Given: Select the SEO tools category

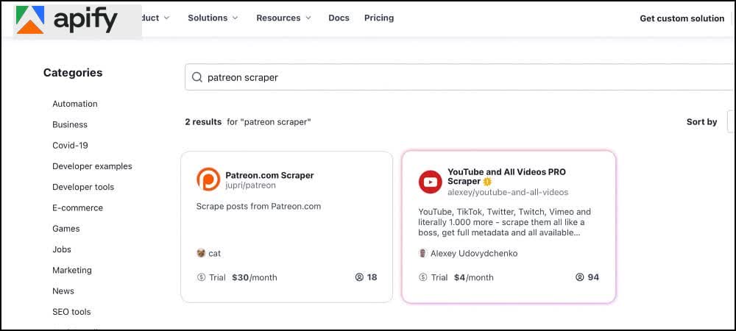Looking at the screenshot, I should (72, 312).
